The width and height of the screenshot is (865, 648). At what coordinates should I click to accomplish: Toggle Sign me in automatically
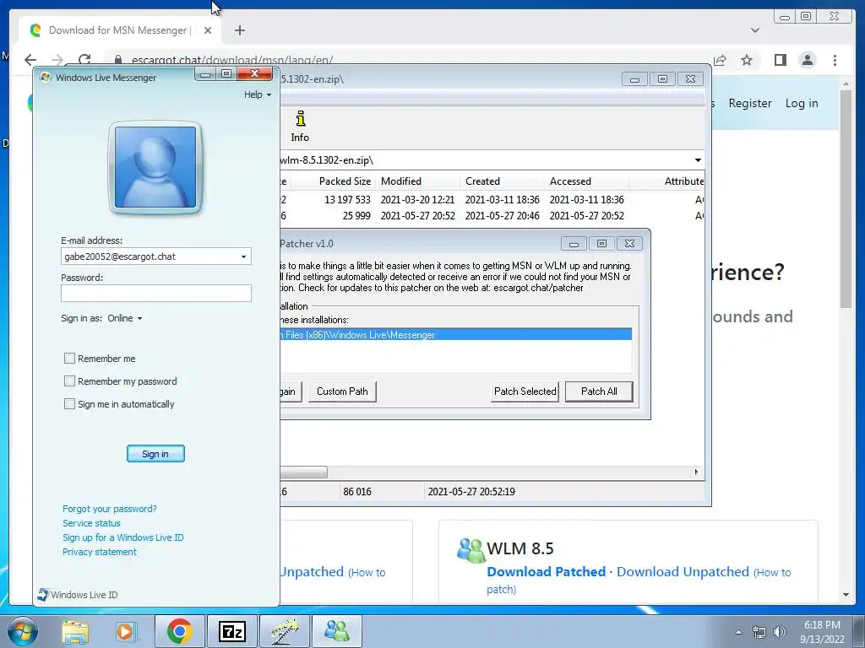(69, 404)
